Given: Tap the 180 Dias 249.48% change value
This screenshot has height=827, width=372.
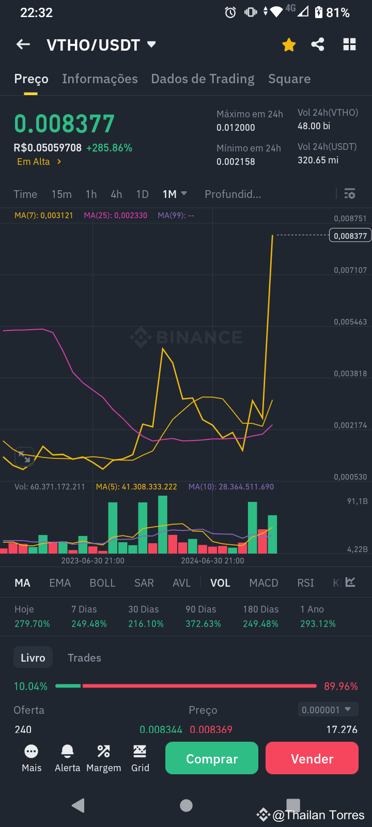Looking at the screenshot, I should pyautogui.click(x=260, y=624).
